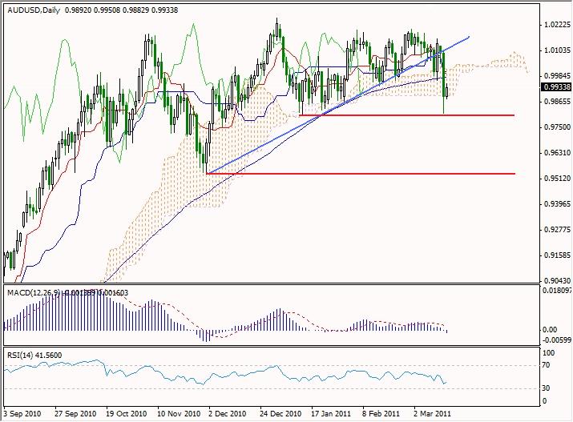Screen dimensions: 573x422
Task: Click the 0.93965 price axis label
Action: 557,203
